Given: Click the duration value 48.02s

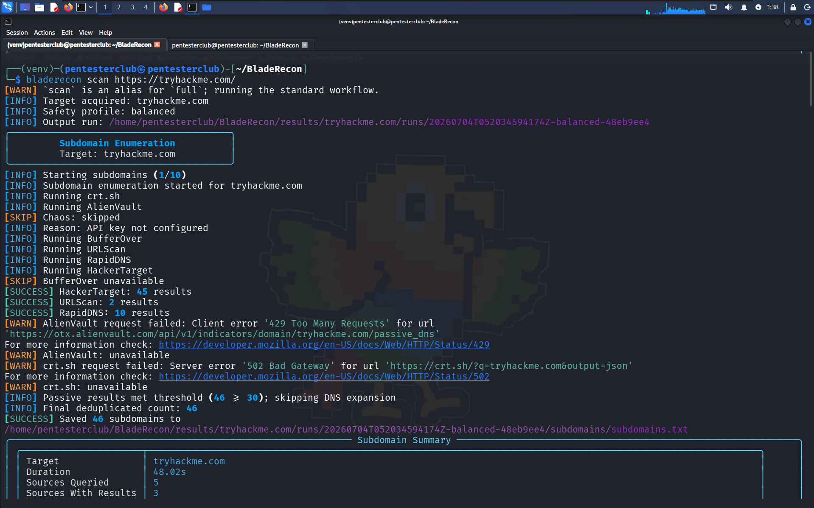Looking at the screenshot, I should click(170, 472).
